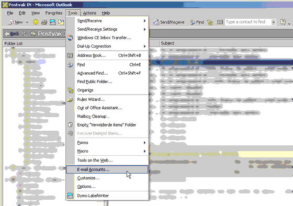Screen dimensions: 293x206
Task: Open the Edit menu
Action: click(x=22, y=13)
